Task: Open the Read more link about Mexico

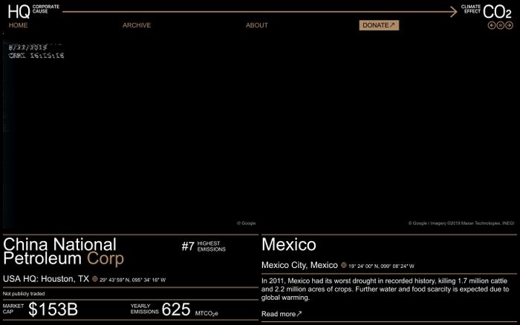Action: [282, 314]
